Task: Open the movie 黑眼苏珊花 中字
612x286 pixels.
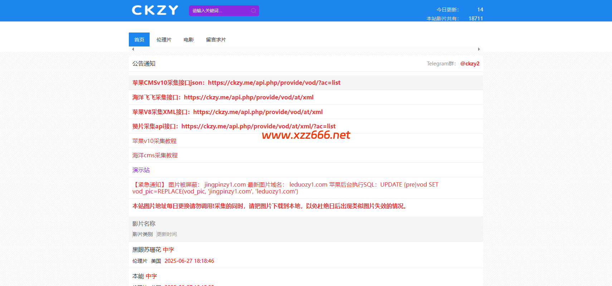Action: 153,250
